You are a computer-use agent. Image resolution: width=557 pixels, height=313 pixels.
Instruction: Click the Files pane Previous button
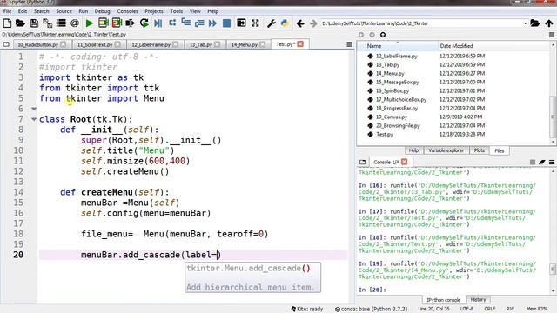coord(361,35)
